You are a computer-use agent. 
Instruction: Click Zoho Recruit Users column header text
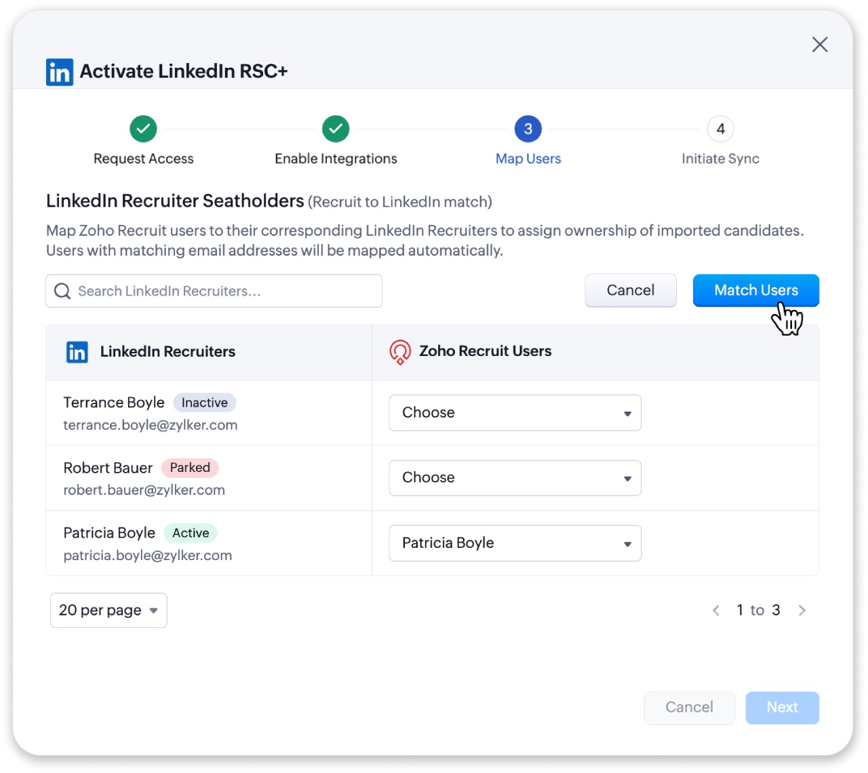pyautogui.click(x=486, y=351)
